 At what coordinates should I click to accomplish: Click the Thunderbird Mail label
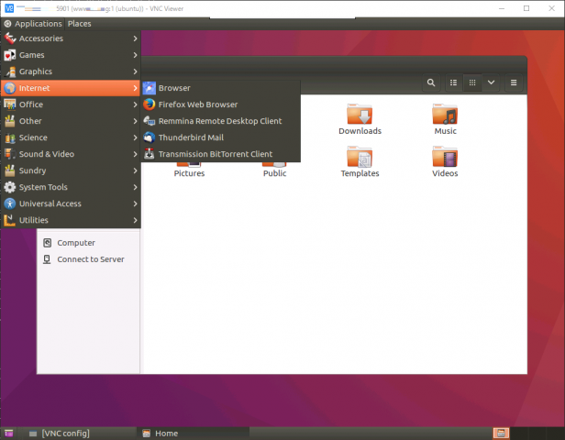click(191, 137)
